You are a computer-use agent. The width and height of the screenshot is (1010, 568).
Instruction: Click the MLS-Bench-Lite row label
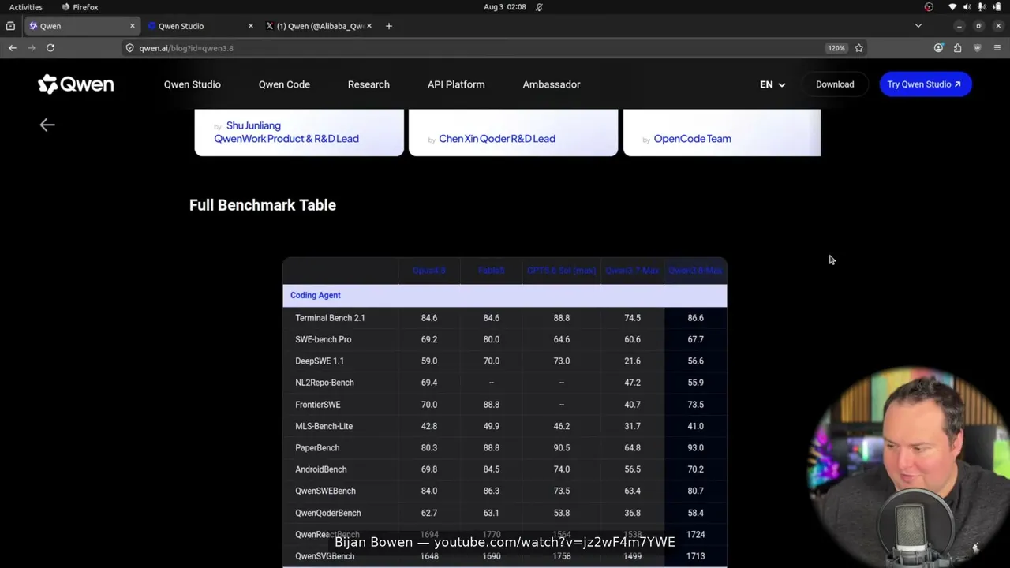324,426
